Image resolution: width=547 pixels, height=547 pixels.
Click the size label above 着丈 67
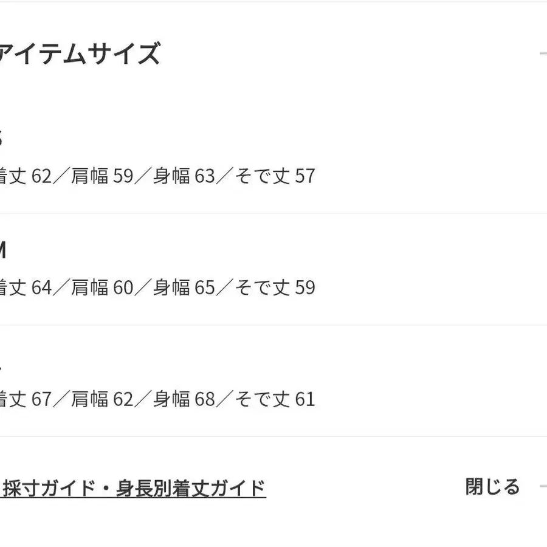(2, 362)
